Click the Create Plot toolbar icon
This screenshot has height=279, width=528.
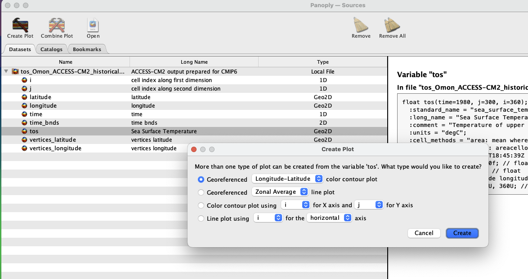tap(20, 25)
